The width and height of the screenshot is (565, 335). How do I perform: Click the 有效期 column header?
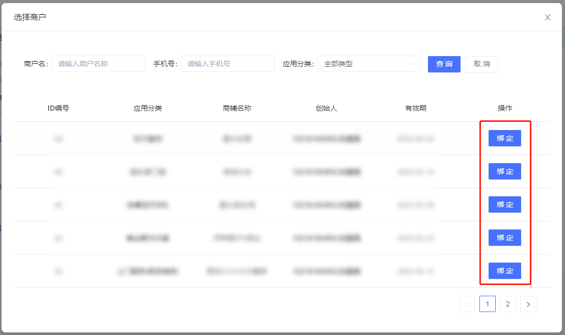click(415, 108)
